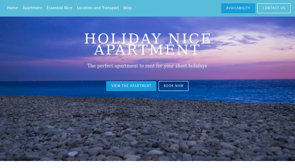295x168 pixels.
Task: Click the perfect apartment tagline text
Action: coord(147,66)
